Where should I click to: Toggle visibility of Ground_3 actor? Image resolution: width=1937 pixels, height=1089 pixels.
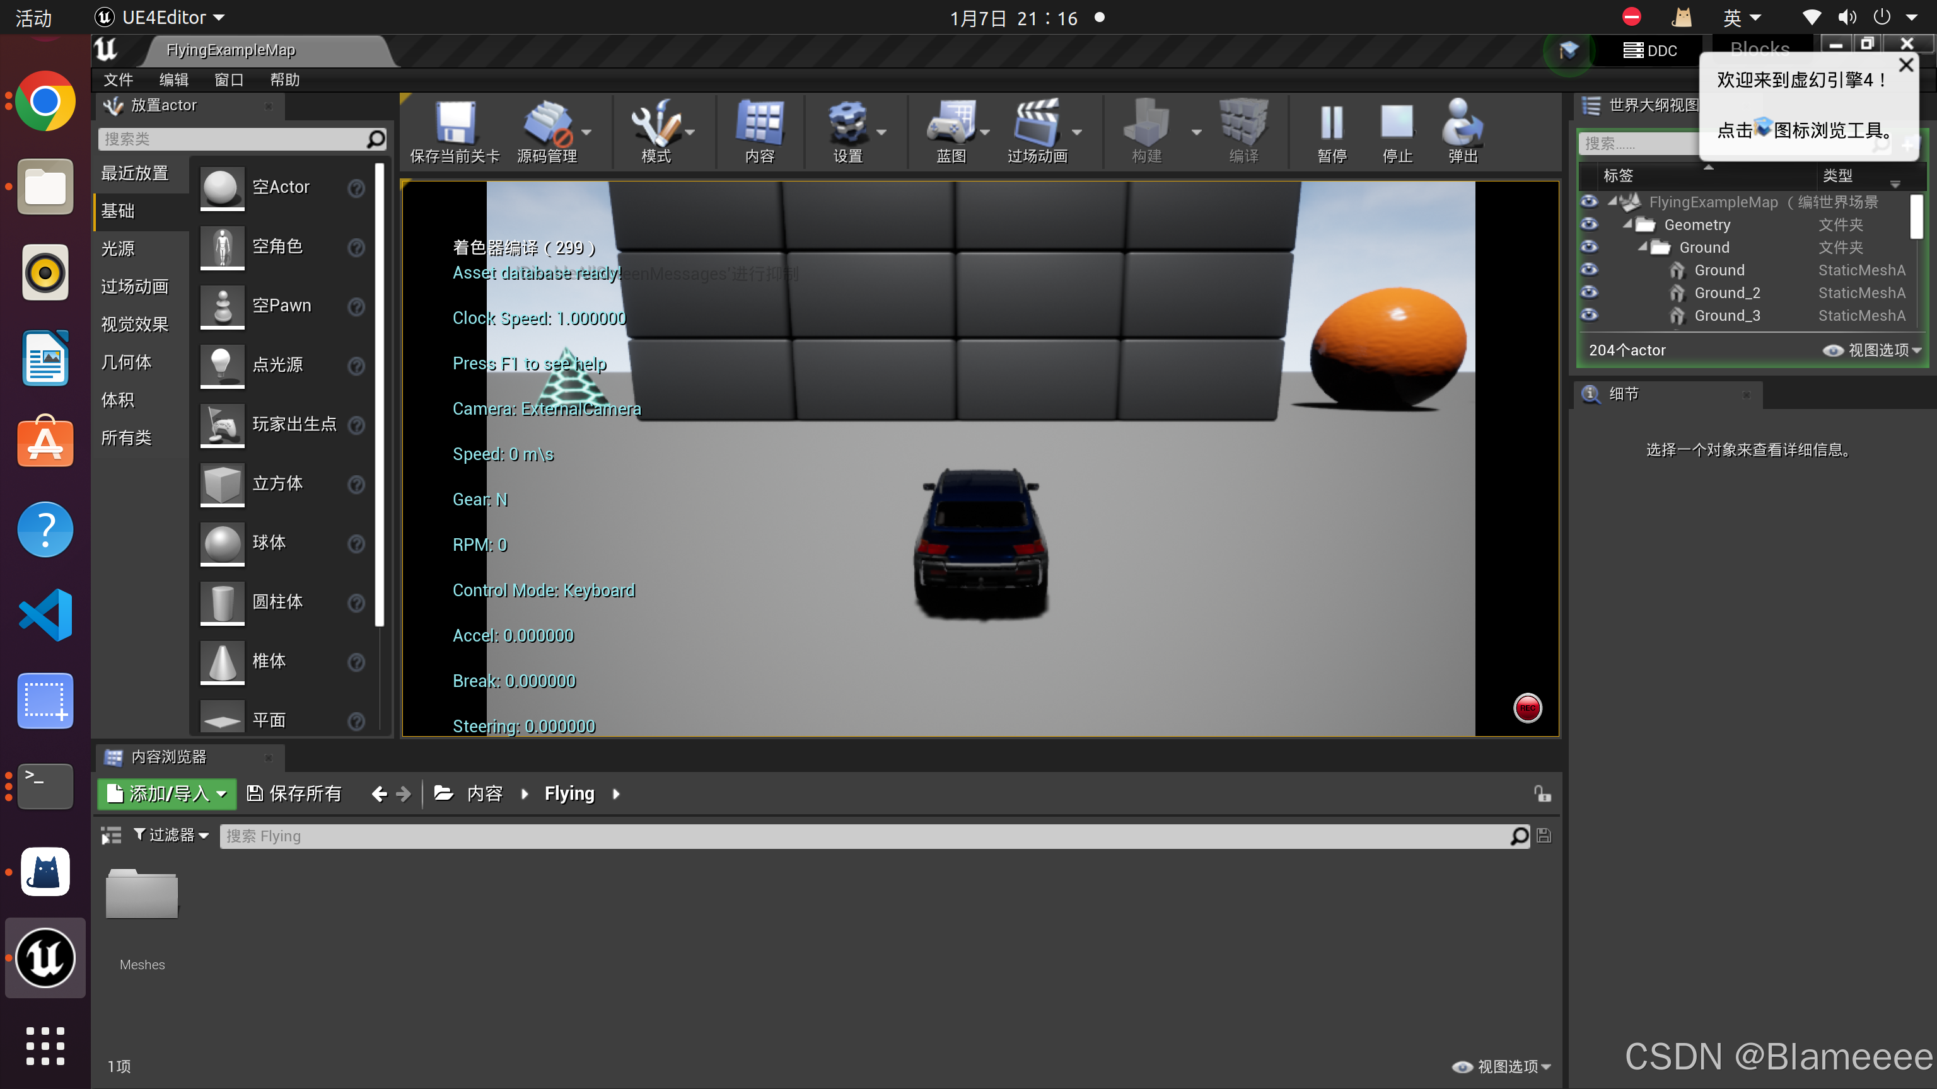[x=1589, y=315]
